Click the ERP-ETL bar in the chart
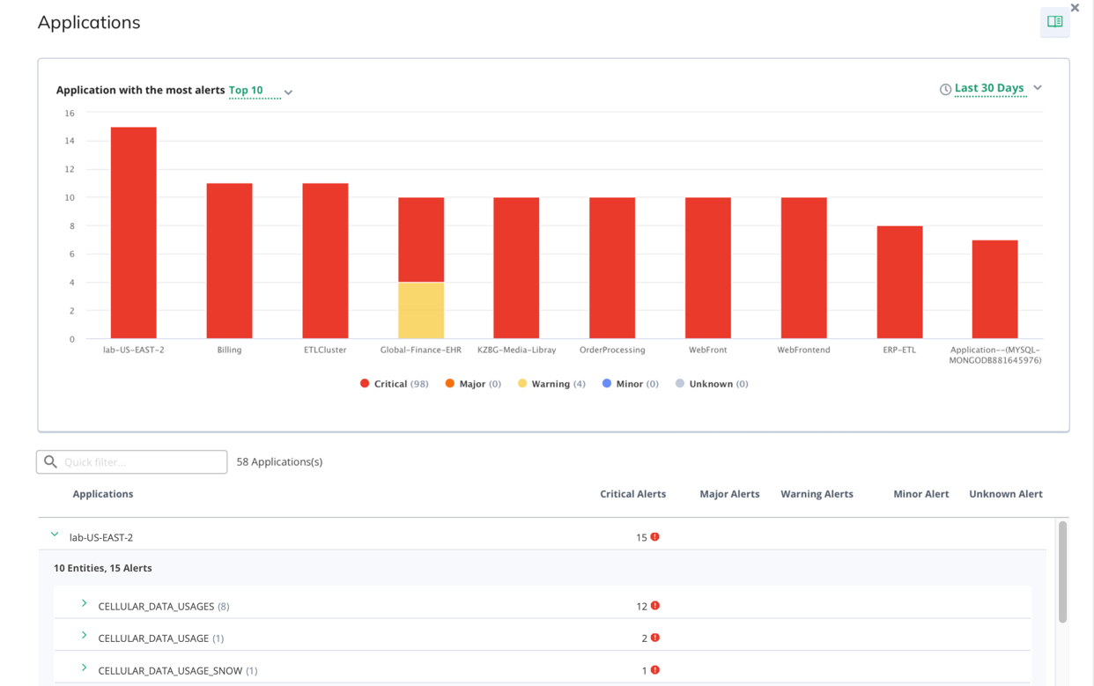 pos(899,282)
